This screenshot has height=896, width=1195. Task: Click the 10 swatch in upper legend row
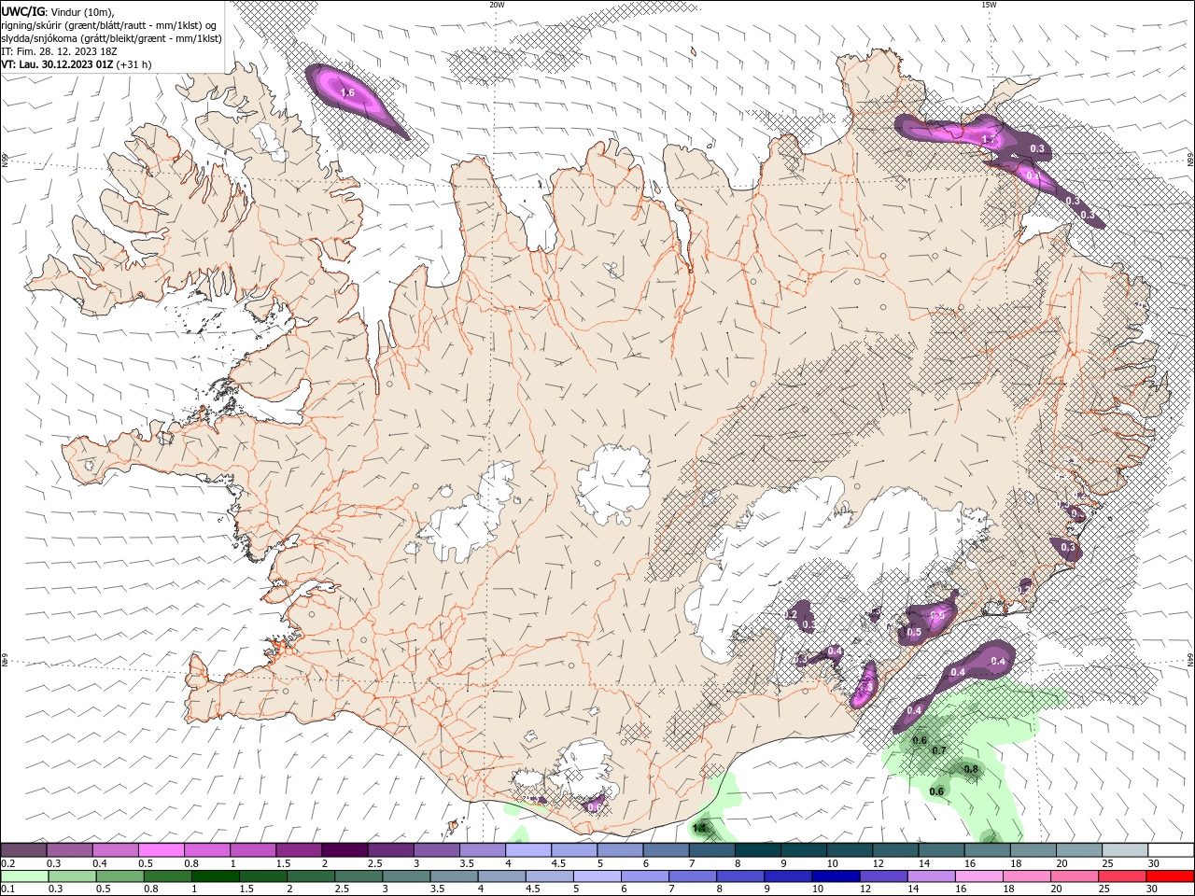[850, 850]
